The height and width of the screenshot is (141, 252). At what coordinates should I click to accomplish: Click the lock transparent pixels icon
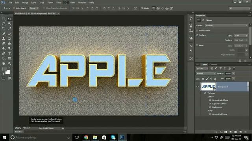point(203,79)
